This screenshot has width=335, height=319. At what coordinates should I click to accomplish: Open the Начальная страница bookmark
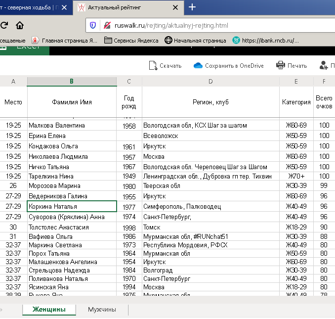click(x=195, y=41)
